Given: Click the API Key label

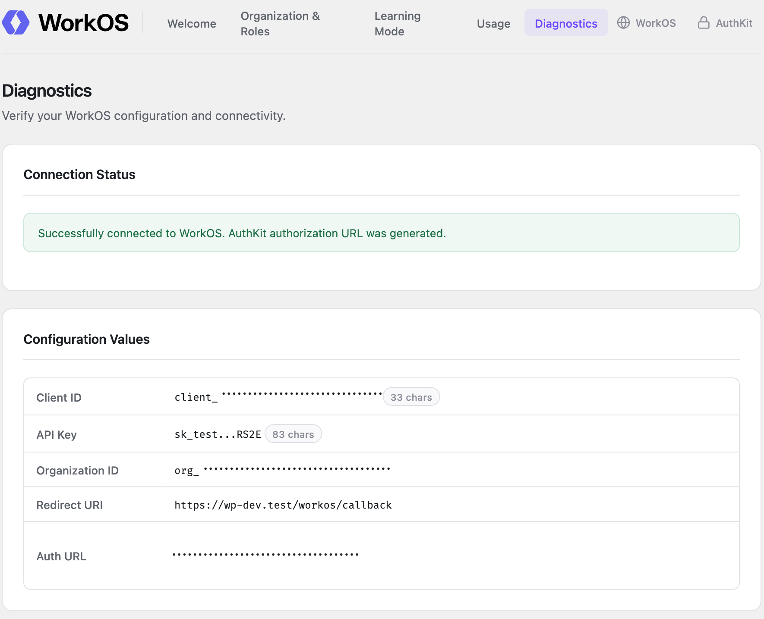Looking at the screenshot, I should 57,434.
